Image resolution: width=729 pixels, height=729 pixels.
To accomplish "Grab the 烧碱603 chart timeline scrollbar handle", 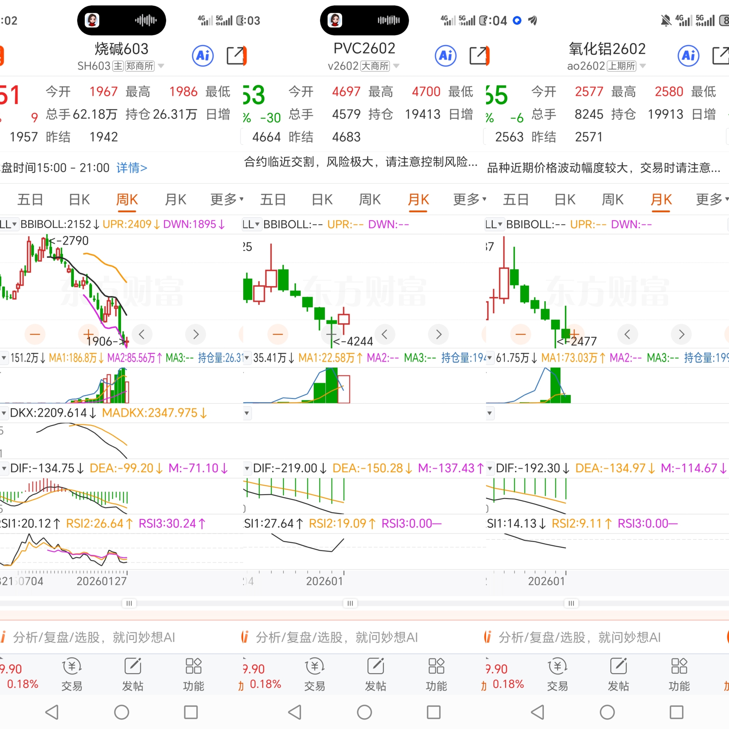I will [x=129, y=603].
